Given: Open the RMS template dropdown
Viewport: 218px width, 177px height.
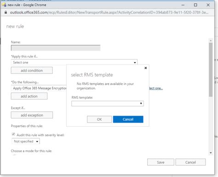Looking at the screenshot, I should (x=108, y=104).
